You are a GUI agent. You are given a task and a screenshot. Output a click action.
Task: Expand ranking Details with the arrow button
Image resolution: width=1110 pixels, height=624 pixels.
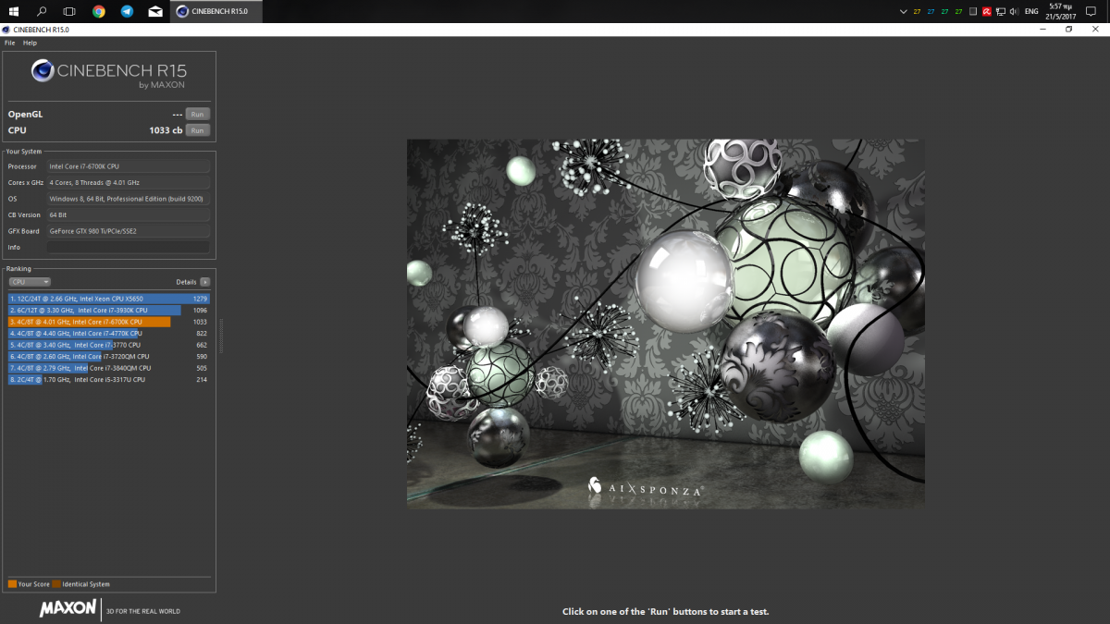point(204,282)
